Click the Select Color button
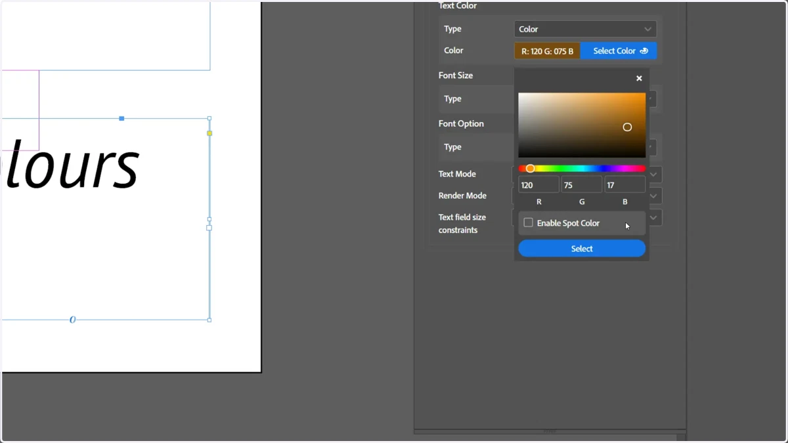Screen dimensions: 788x443 click(x=619, y=51)
